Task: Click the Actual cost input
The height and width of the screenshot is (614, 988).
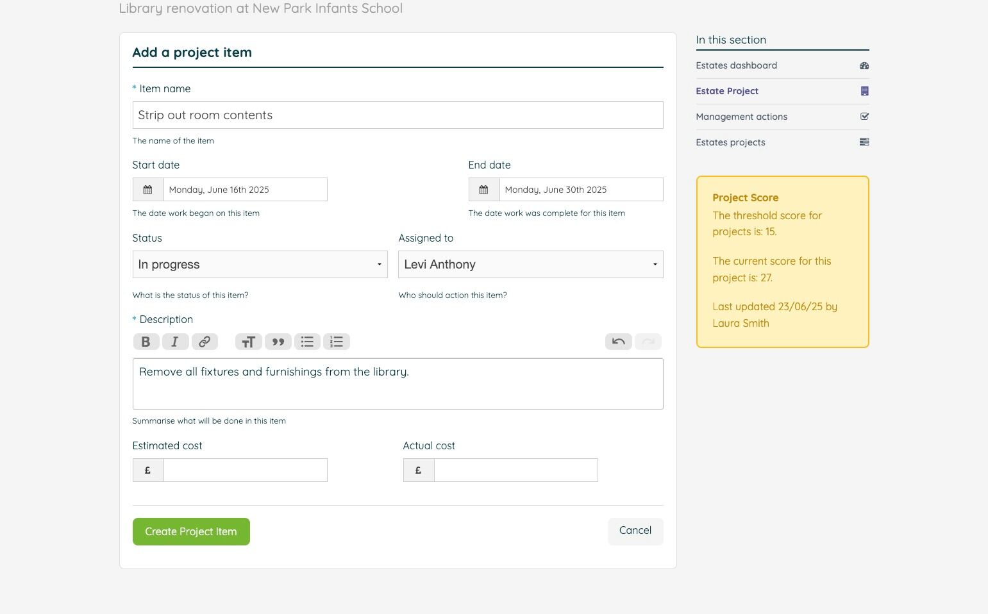Action: pos(515,470)
